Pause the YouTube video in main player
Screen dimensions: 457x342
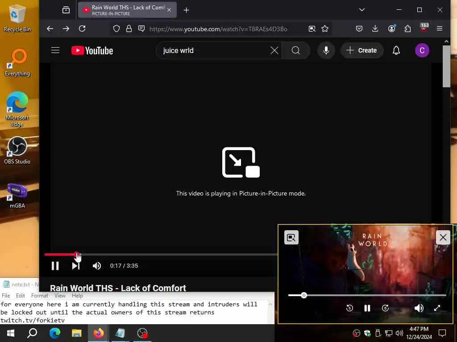click(55, 266)
